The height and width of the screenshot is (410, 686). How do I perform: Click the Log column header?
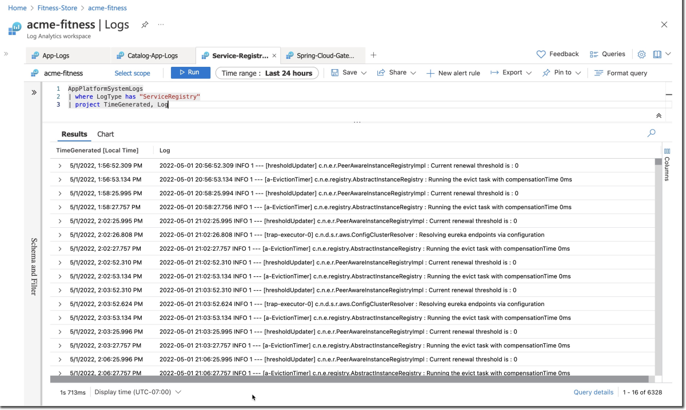165,150
